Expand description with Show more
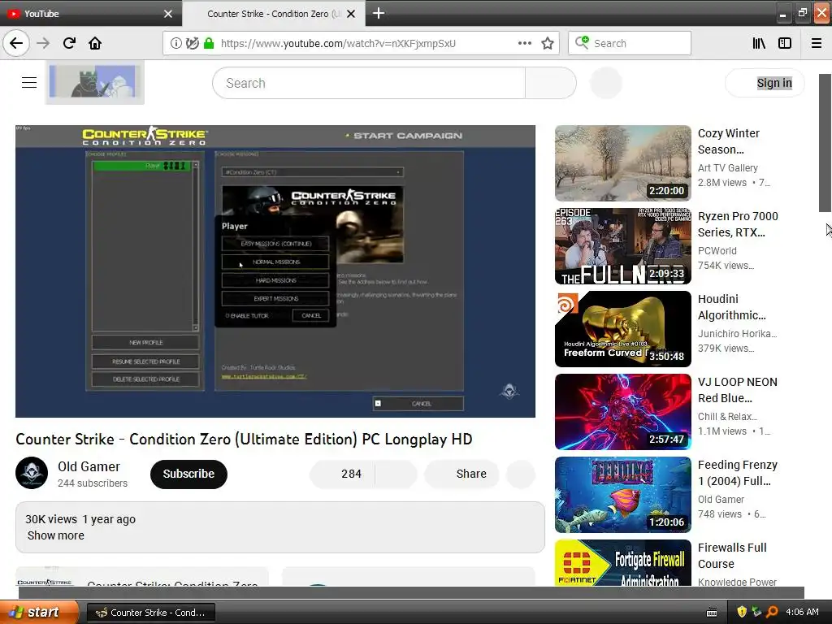Viewport: 832px width, 624px height. [x=56, y=535]
